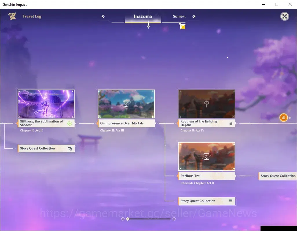Viewport: 297px width, 231px height.
Task: Click the Chapter II: Act III text
Action: click(112, 131)
